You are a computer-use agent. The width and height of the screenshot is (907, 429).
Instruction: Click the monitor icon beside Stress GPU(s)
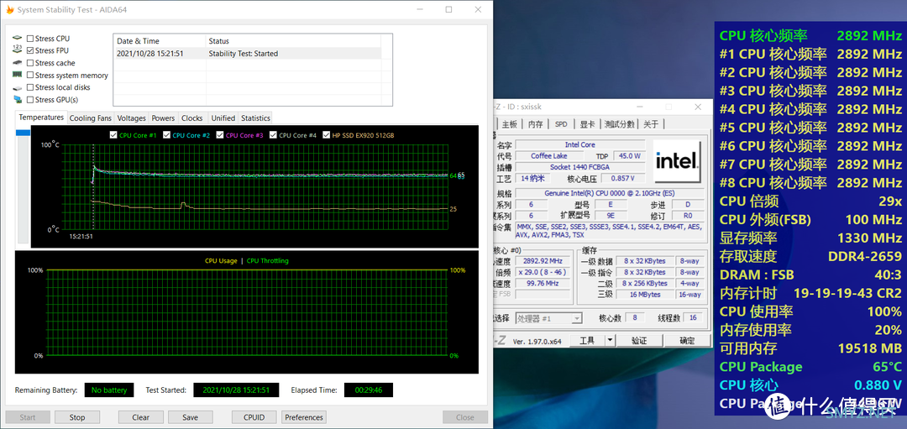click(x=18, y=99)
